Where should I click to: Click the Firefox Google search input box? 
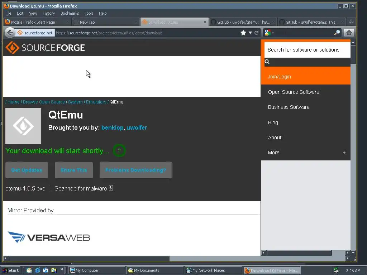click(304, 33)
